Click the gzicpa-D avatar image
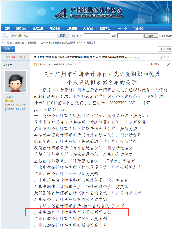 pos(16,81)
